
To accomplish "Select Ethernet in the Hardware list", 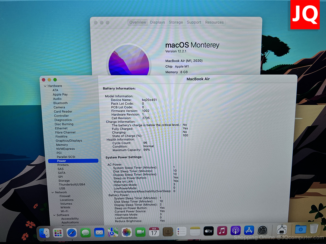I will click(61, 129).
